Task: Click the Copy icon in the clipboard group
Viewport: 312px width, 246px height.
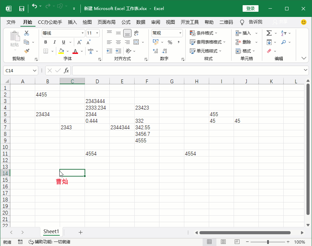Action: (x=27, y=42)
